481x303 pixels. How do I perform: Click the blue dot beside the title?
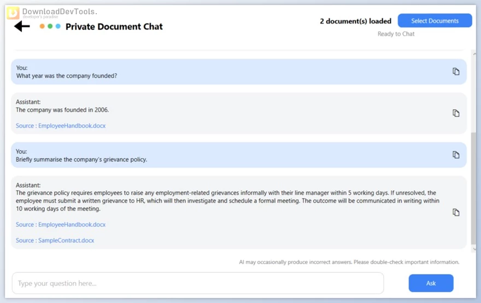[58, 26]
